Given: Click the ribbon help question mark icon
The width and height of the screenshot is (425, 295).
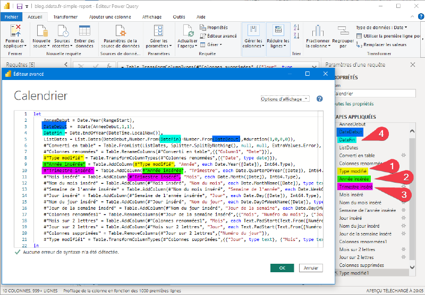Looking at the screenshot, I should (421, 16).
